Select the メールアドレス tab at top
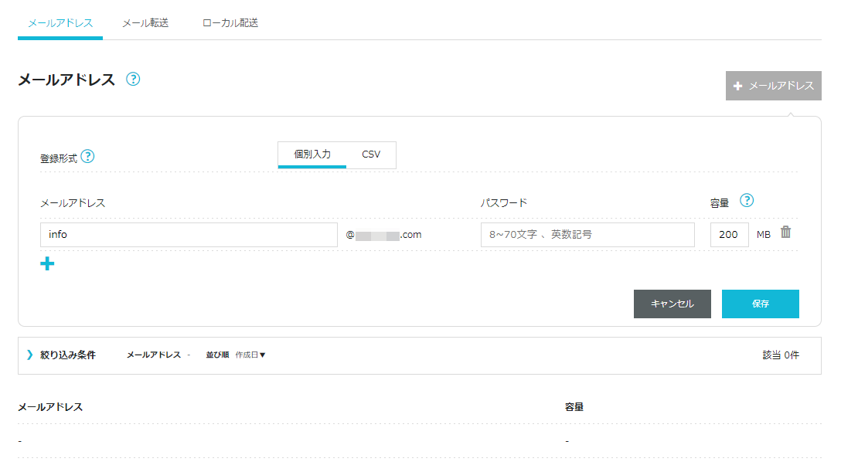841x472 pixels. click(x=60, y=23)
